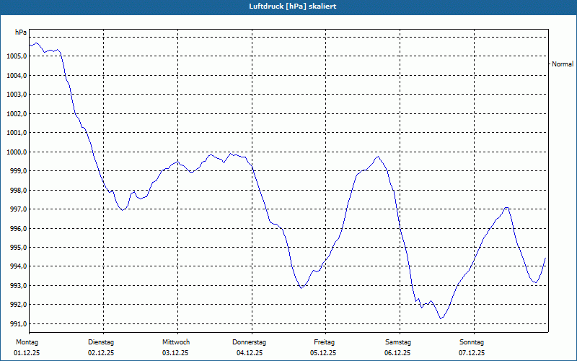This screenshot has width=577, height=361.
Task: Click the 'Normal' label on the right axis
Action: tap(563, 64)
